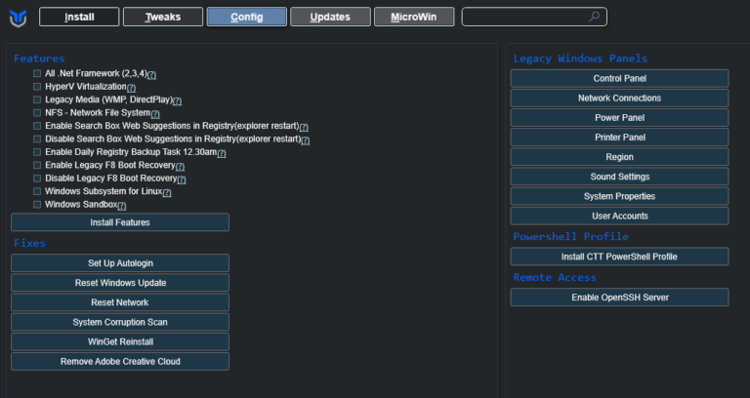This screenshot has height=398, width=750.
Task: Open help (?) for Enable Search Box Web Suggestions
Action: tap(304, 127)
